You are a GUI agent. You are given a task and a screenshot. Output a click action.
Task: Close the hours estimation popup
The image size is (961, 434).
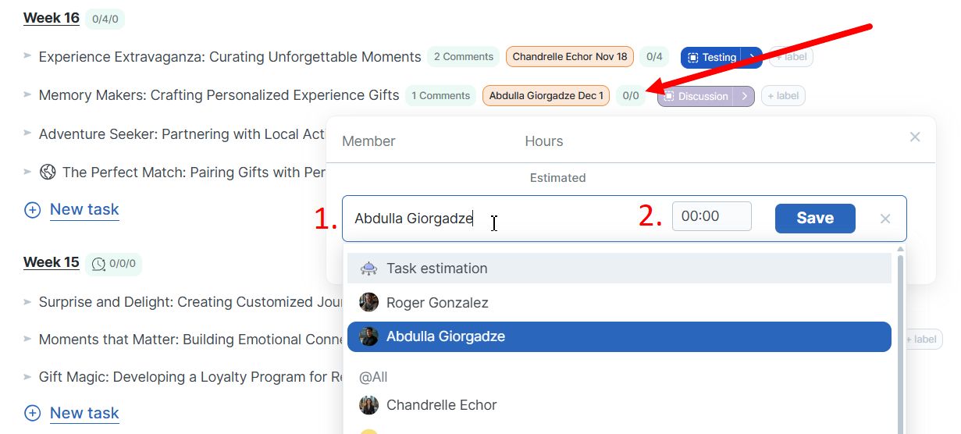(915, 137)
